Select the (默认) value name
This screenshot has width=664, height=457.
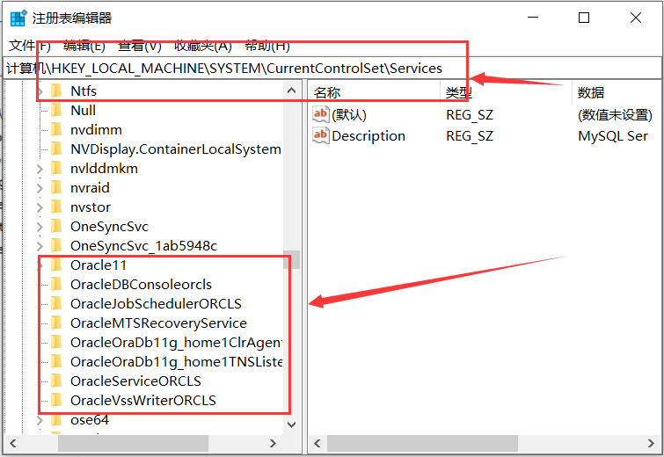click(x=349, y=114)
